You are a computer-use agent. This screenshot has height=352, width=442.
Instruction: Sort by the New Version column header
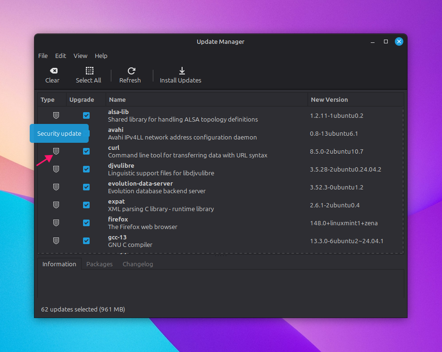pyautogui.click(x=356, y=100)
